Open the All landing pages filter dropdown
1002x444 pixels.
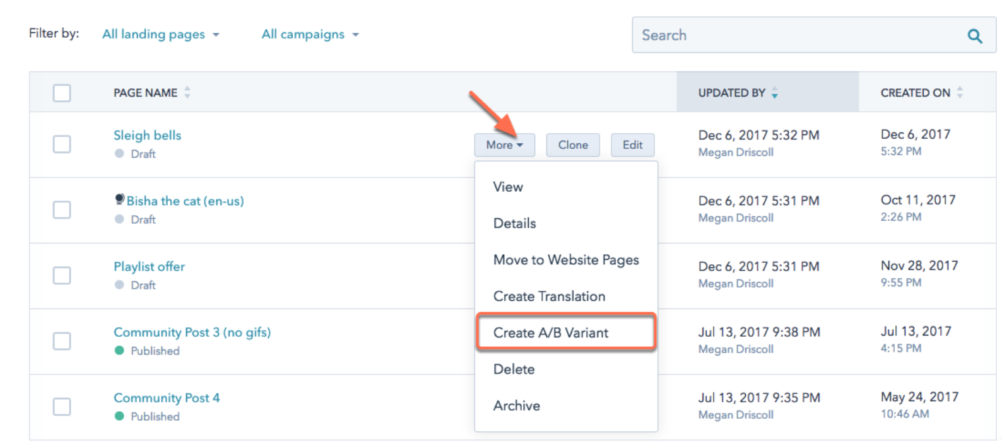tap(161, 34)
